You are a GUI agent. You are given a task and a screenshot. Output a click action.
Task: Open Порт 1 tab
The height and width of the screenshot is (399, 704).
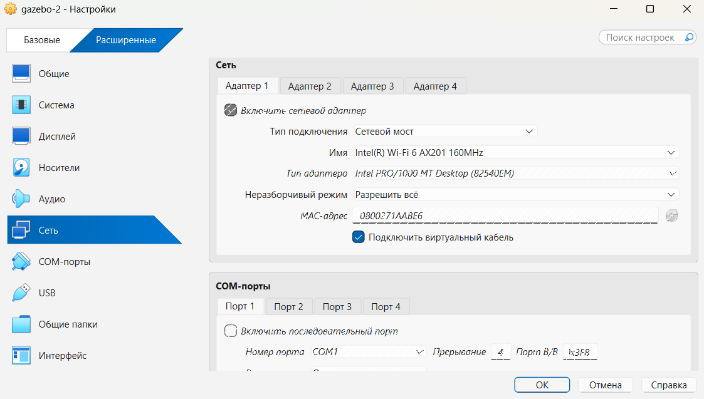coord(239,306)
